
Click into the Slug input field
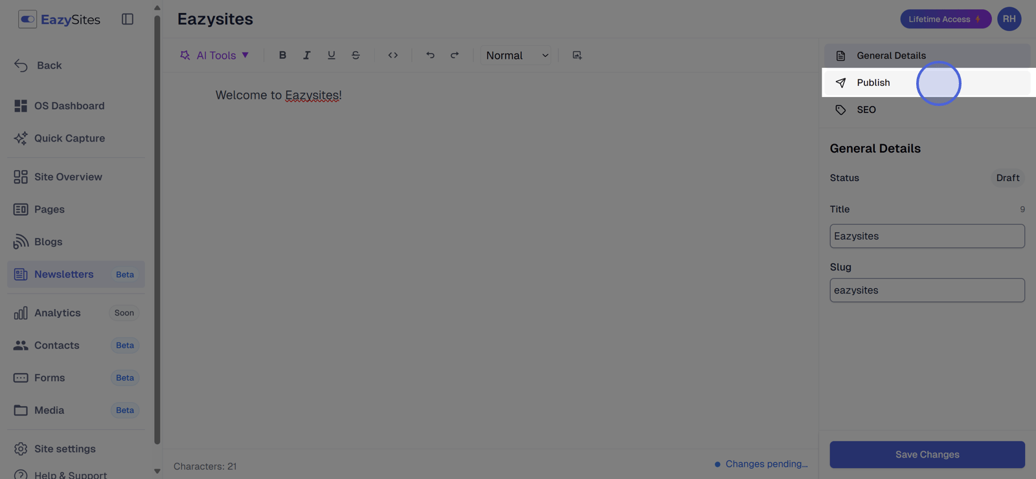click(x=927, y=290)
